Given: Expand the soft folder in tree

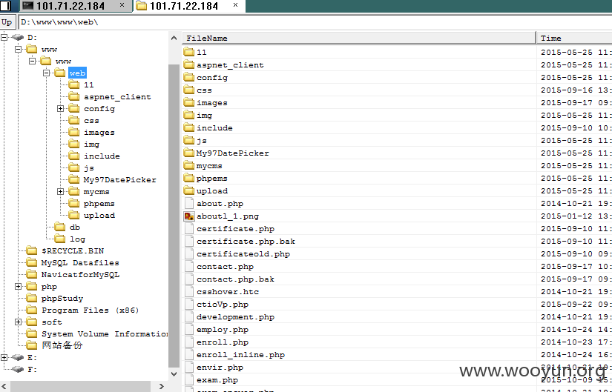Looking at the screenshot, I should (18, 322).
